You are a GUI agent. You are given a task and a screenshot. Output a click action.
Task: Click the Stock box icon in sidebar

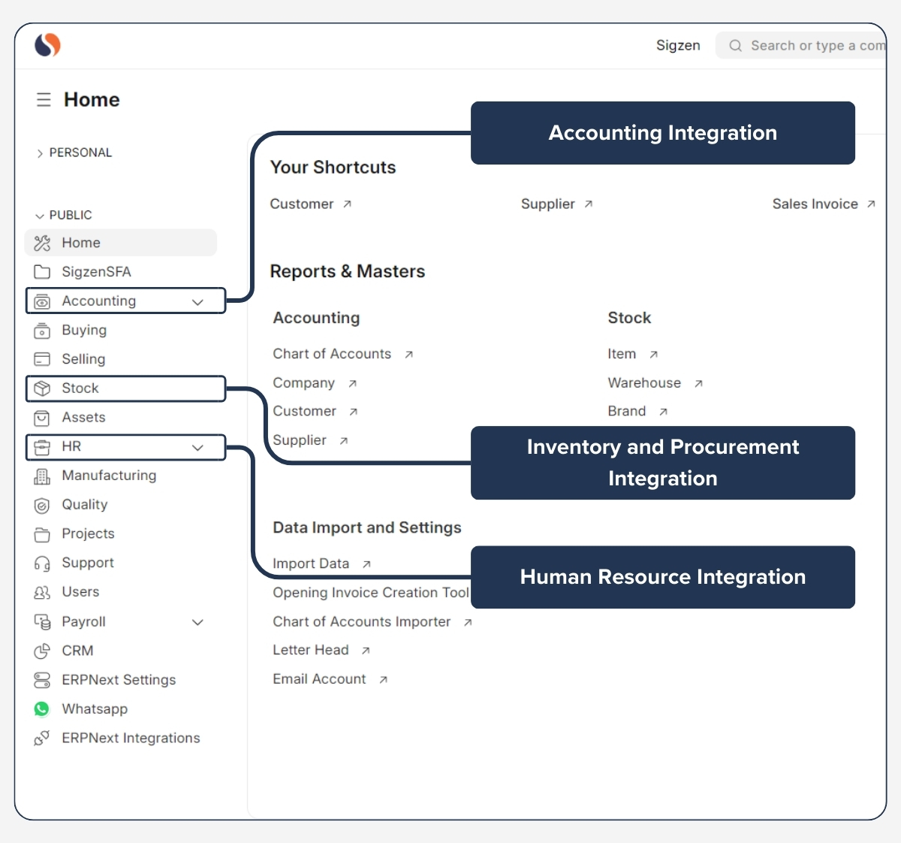tap(42, 388)
